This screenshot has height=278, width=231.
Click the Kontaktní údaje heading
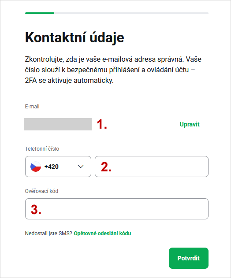(x=75, y=37)
